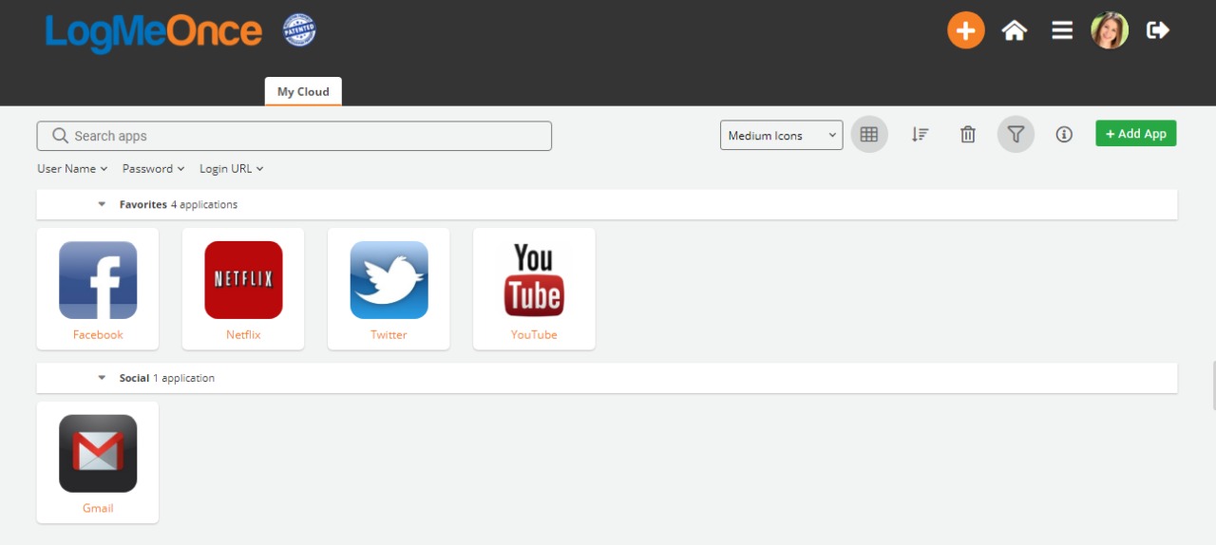Click the YouTube name link
Viewport: 1216px width, 545px height.
[x=534, y=335]
